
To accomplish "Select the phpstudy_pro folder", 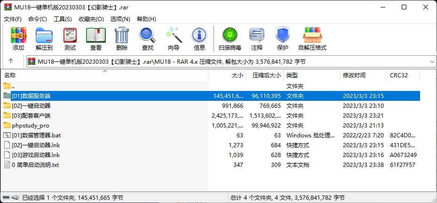I will [30, 125].
